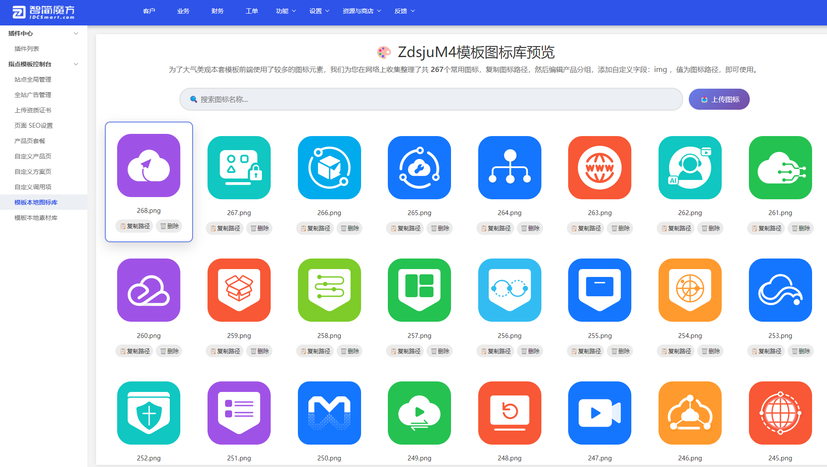Viewport: 827px width, 467px height.
Task: Choose the 257.png green grid layout icon
Action: coord(419,290)
